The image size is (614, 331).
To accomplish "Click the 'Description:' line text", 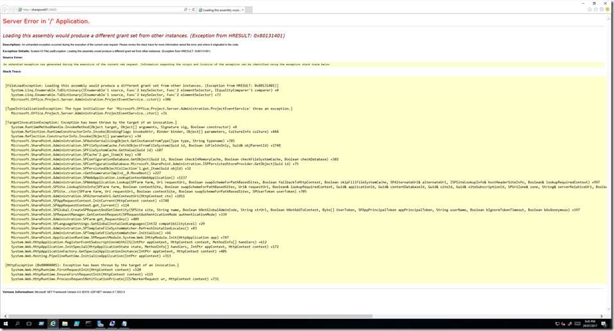I will pos(120,45).
